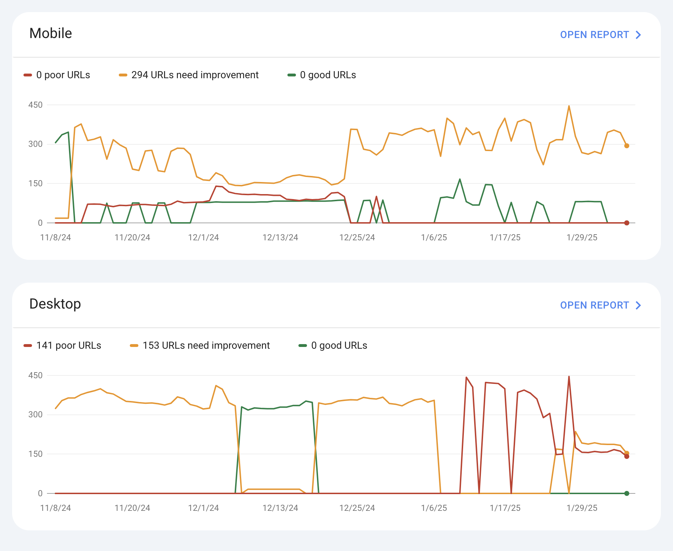This screenshot has height=551, width=673.
Task: Click green swatch for Mobile '0 good URLs'
Action: [x=292, y=75]
